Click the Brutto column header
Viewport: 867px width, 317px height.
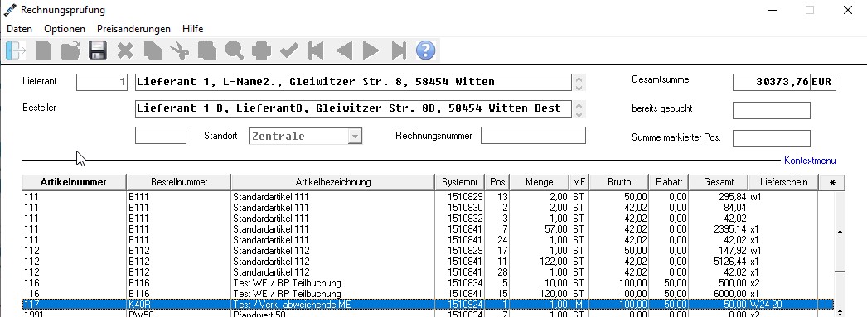coord(618,182)
